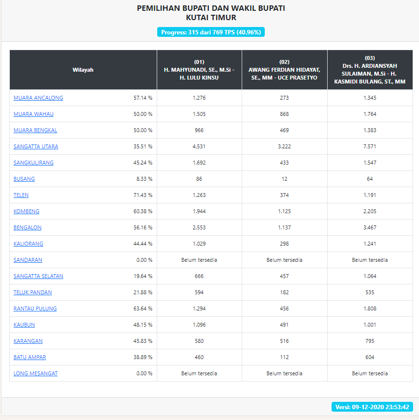Open the MUARA ANCALONG district link
This screenshot has height=420, width=419.
coord(38,98)
